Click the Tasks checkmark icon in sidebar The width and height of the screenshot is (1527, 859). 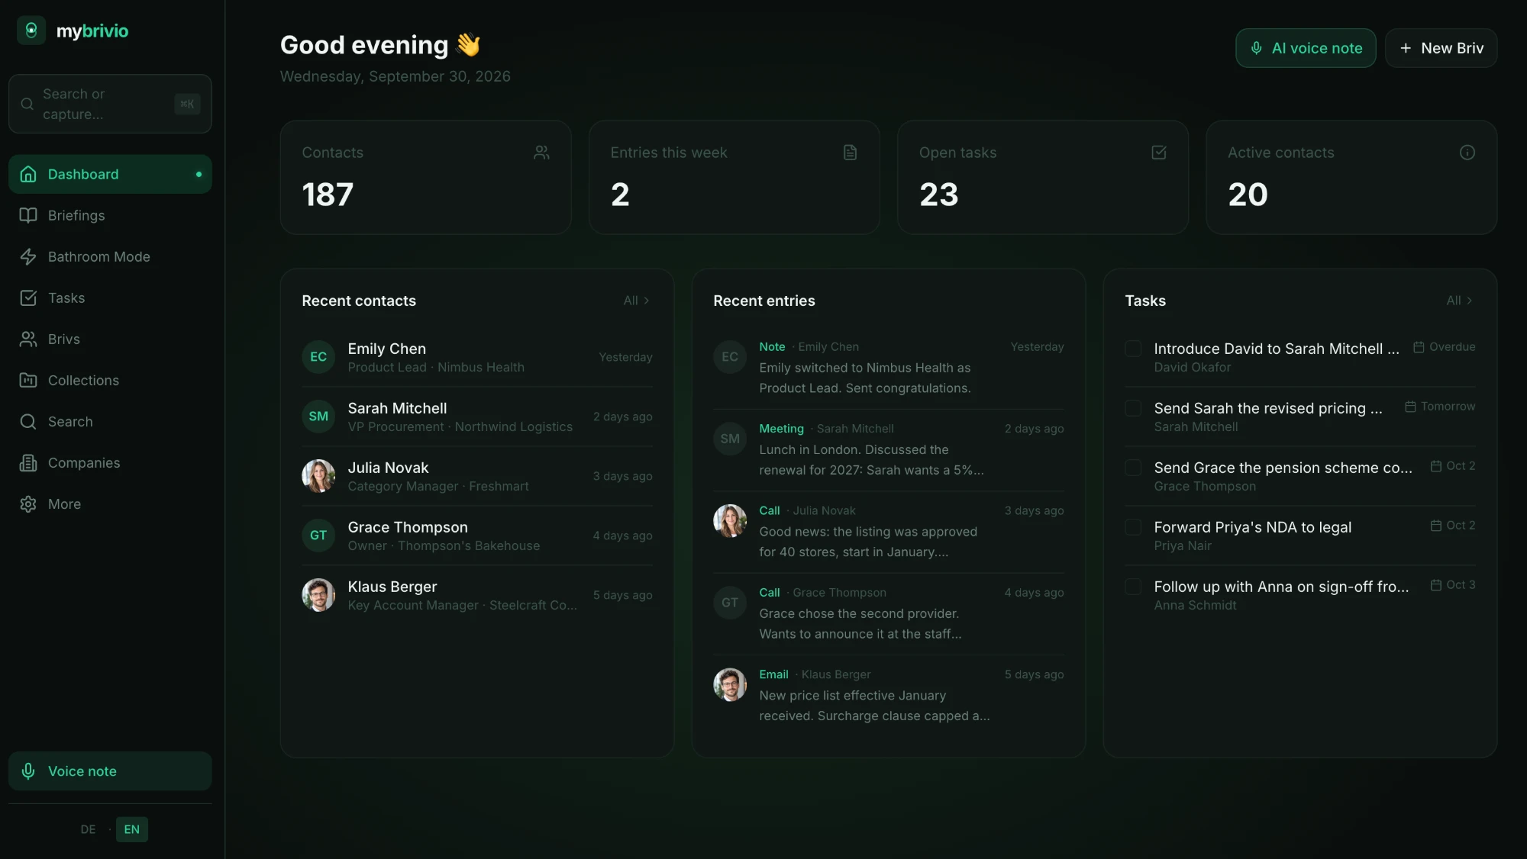point(28,298)
